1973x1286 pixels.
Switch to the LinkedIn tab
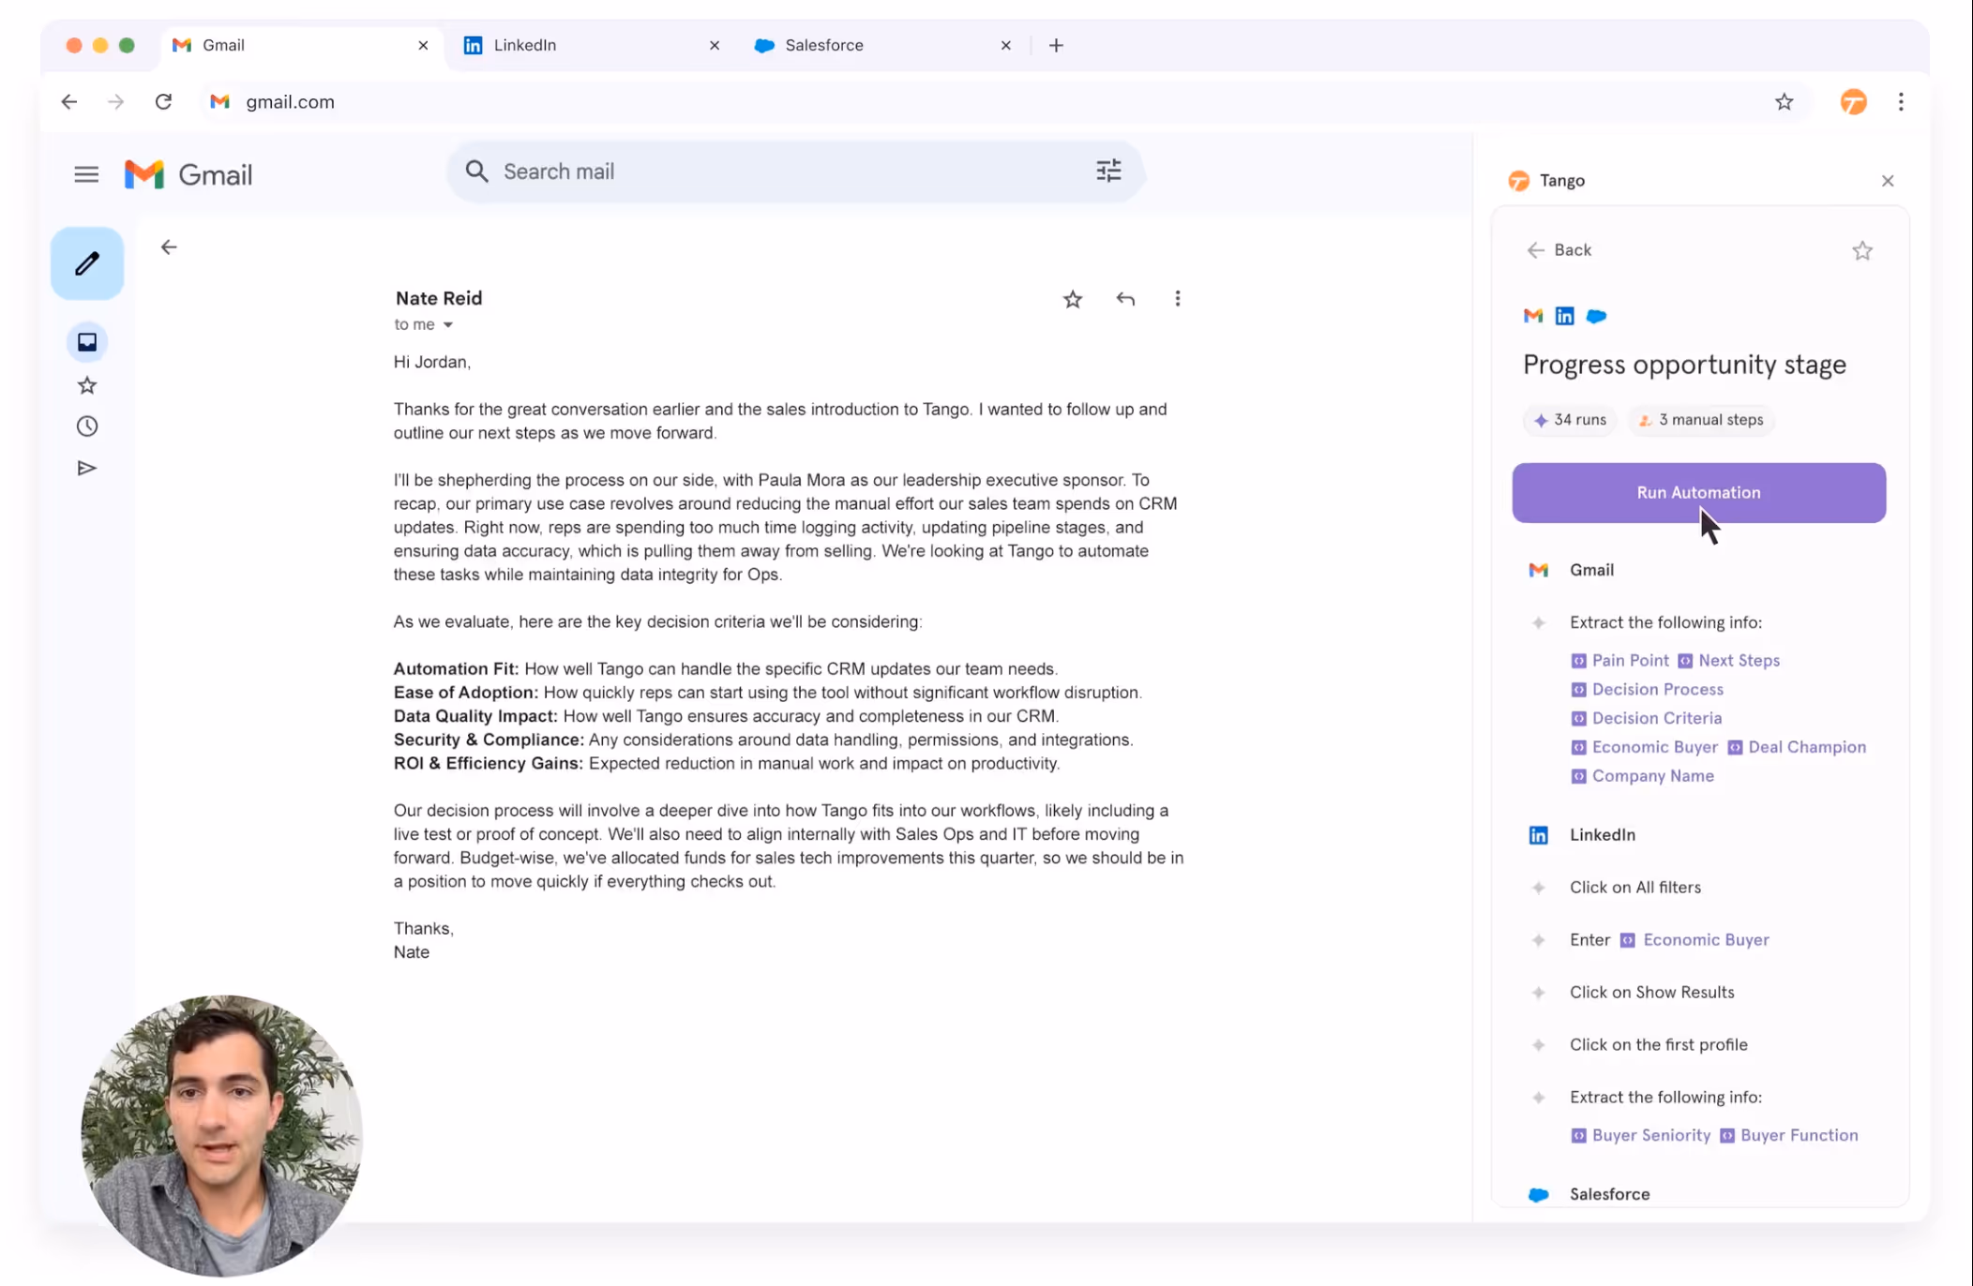pos(591,45)
